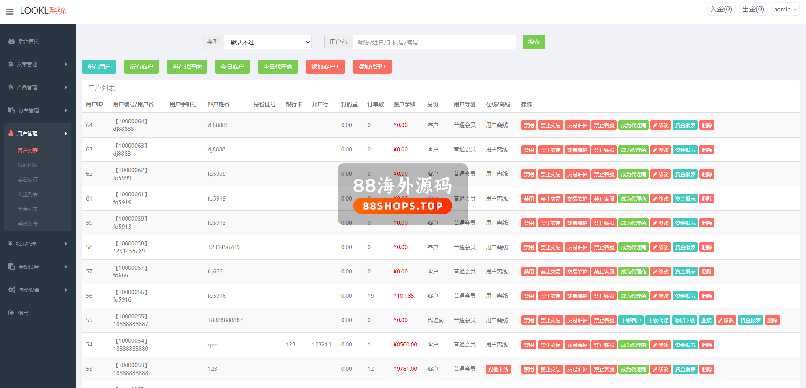Click the 订单管理 sidebar icon

11,110
